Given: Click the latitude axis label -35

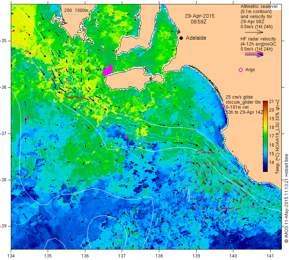Looking at the screenshot, I should 3,41.
